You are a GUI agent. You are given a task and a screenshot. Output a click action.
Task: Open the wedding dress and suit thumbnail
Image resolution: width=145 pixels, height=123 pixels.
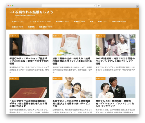click(29, 45)
